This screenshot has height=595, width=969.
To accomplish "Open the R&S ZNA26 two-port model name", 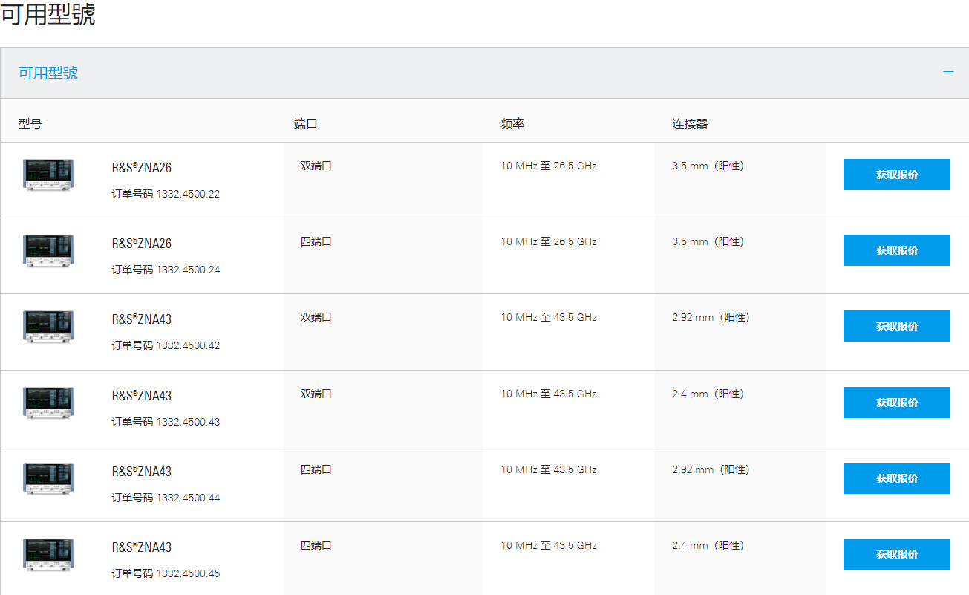I will click(x=142, y=168).
